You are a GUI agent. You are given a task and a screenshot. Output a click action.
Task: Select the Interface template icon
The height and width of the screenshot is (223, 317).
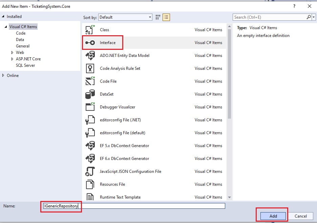(90, 43)
